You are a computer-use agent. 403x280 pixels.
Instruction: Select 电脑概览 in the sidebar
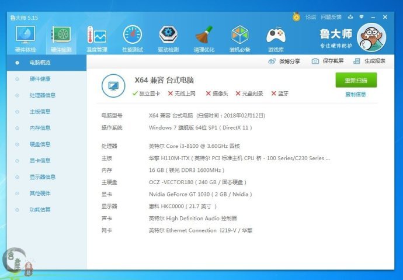47,63
